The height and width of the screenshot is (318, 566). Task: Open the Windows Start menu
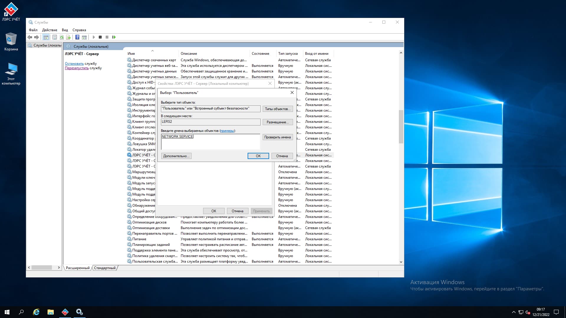(7, 312)
